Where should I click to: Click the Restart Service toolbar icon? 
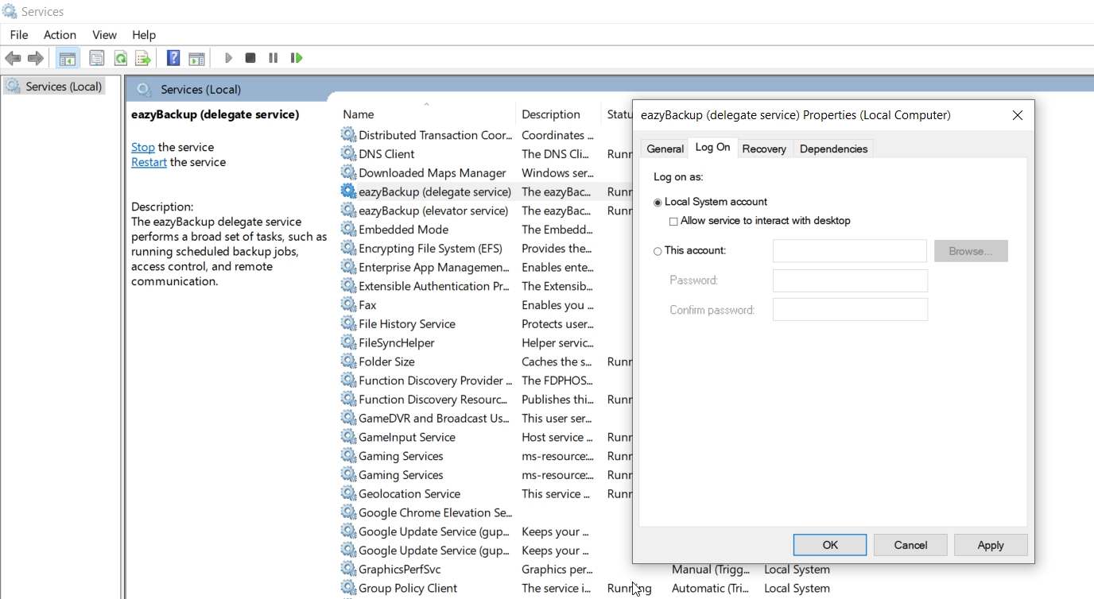click(297, 58)
